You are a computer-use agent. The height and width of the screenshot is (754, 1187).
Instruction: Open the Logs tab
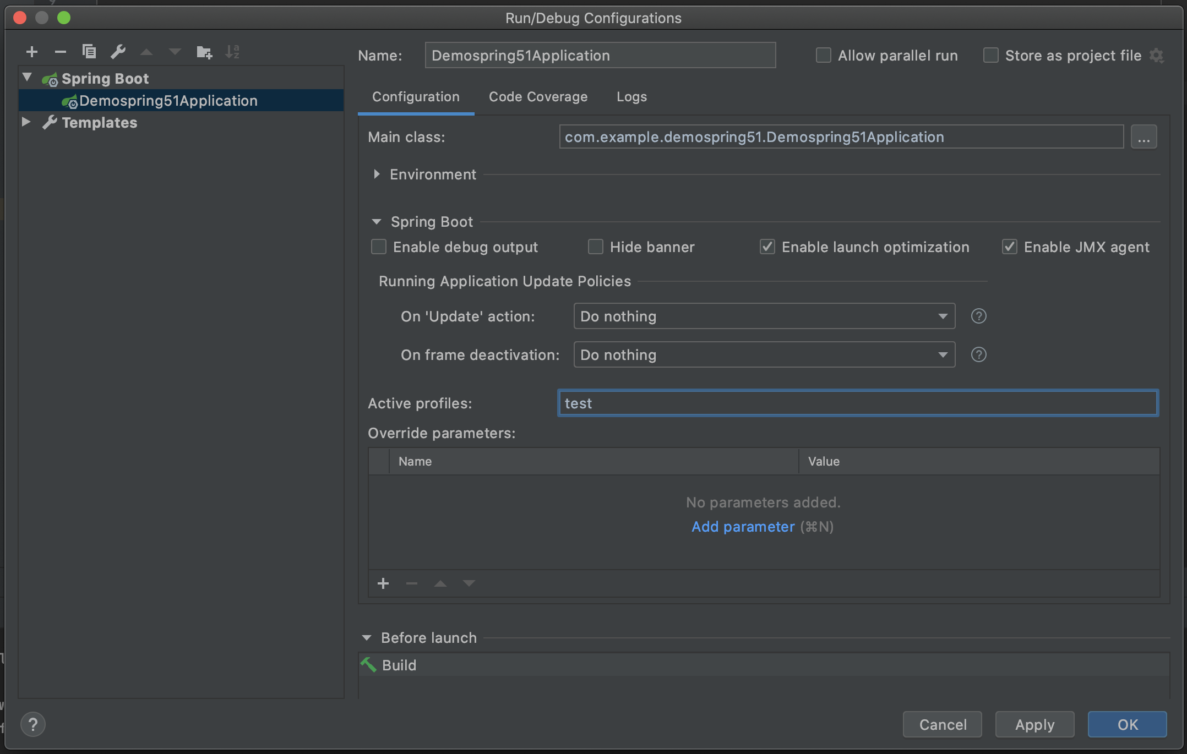click(631, 97)
